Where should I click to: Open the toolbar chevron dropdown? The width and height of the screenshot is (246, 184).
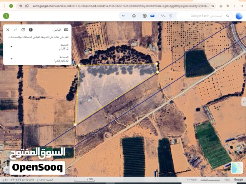click(123, 16)
